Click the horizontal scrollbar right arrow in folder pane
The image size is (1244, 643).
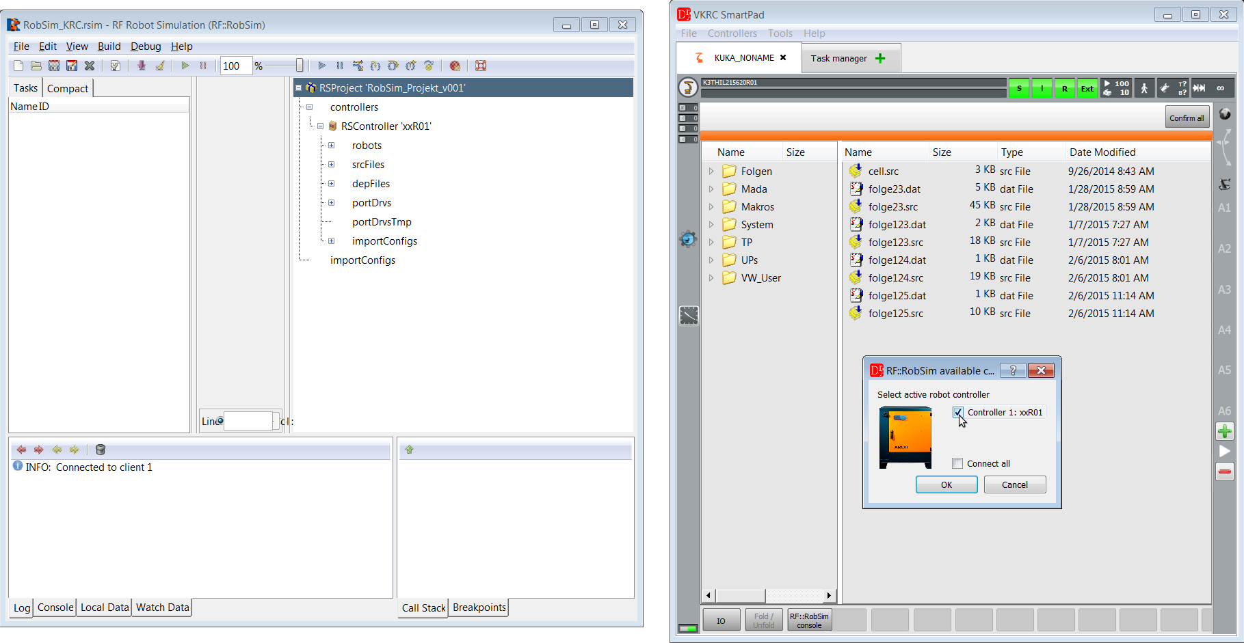829,595
